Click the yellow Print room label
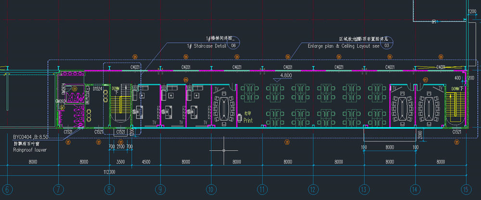 [248, 120]
